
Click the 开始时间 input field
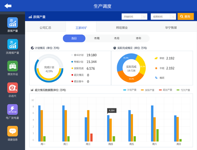[134, 17]
